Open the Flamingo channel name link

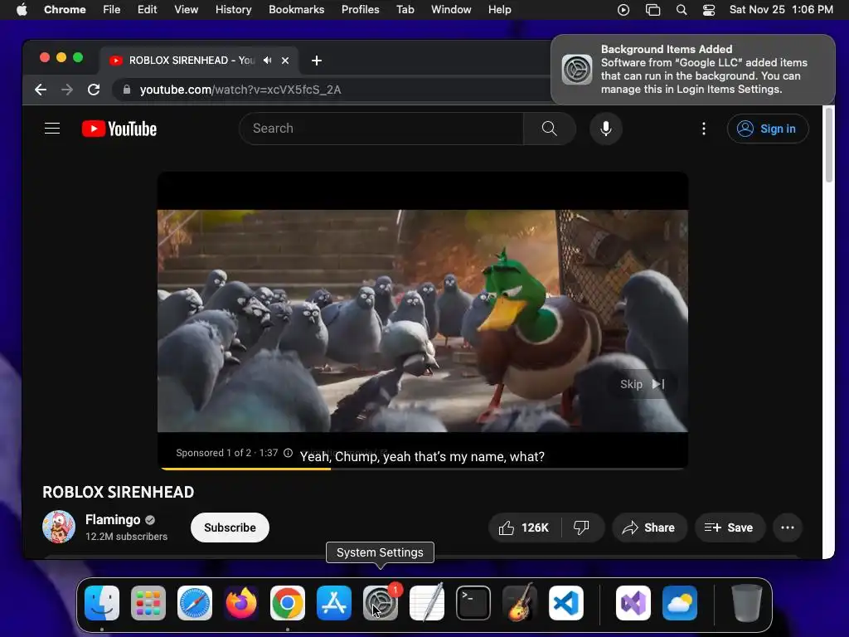pos(113,519)
